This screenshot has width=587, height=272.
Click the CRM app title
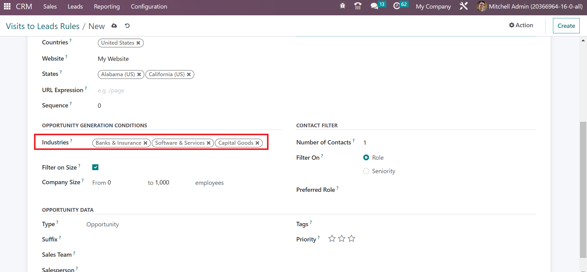tap(24, 6)
